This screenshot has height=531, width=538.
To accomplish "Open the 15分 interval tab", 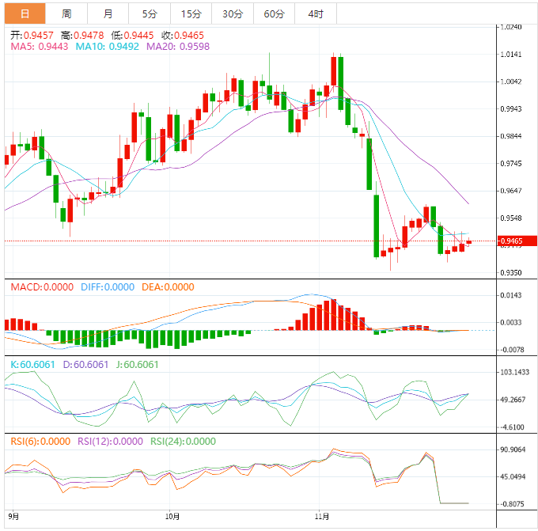I will tap(191, 13).
